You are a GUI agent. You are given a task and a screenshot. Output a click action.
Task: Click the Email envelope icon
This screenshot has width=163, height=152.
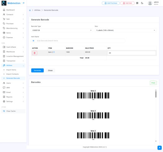(4, 92)
